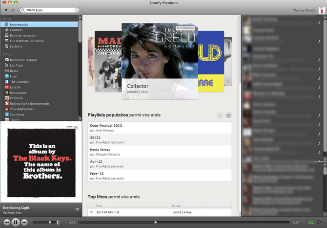The height and width of the screenshot is (228, 327).
Task: Click the navigate back arrow
Action: (5, 10)
